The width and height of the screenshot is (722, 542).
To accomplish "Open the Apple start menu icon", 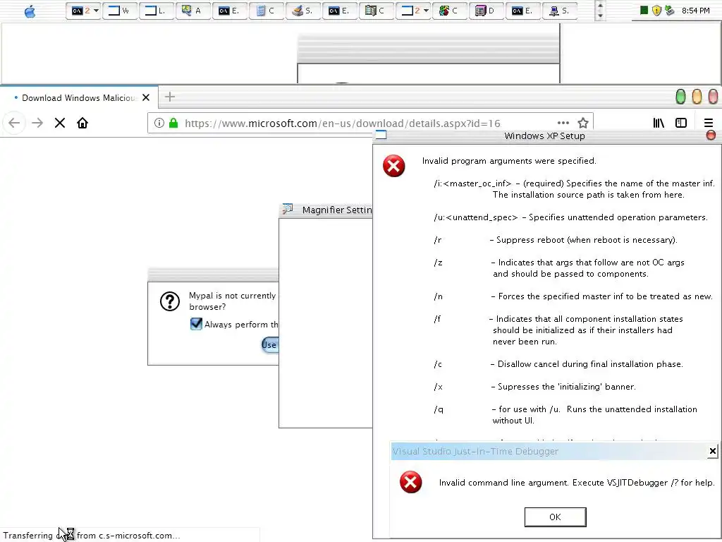I will tap(30, 11).
